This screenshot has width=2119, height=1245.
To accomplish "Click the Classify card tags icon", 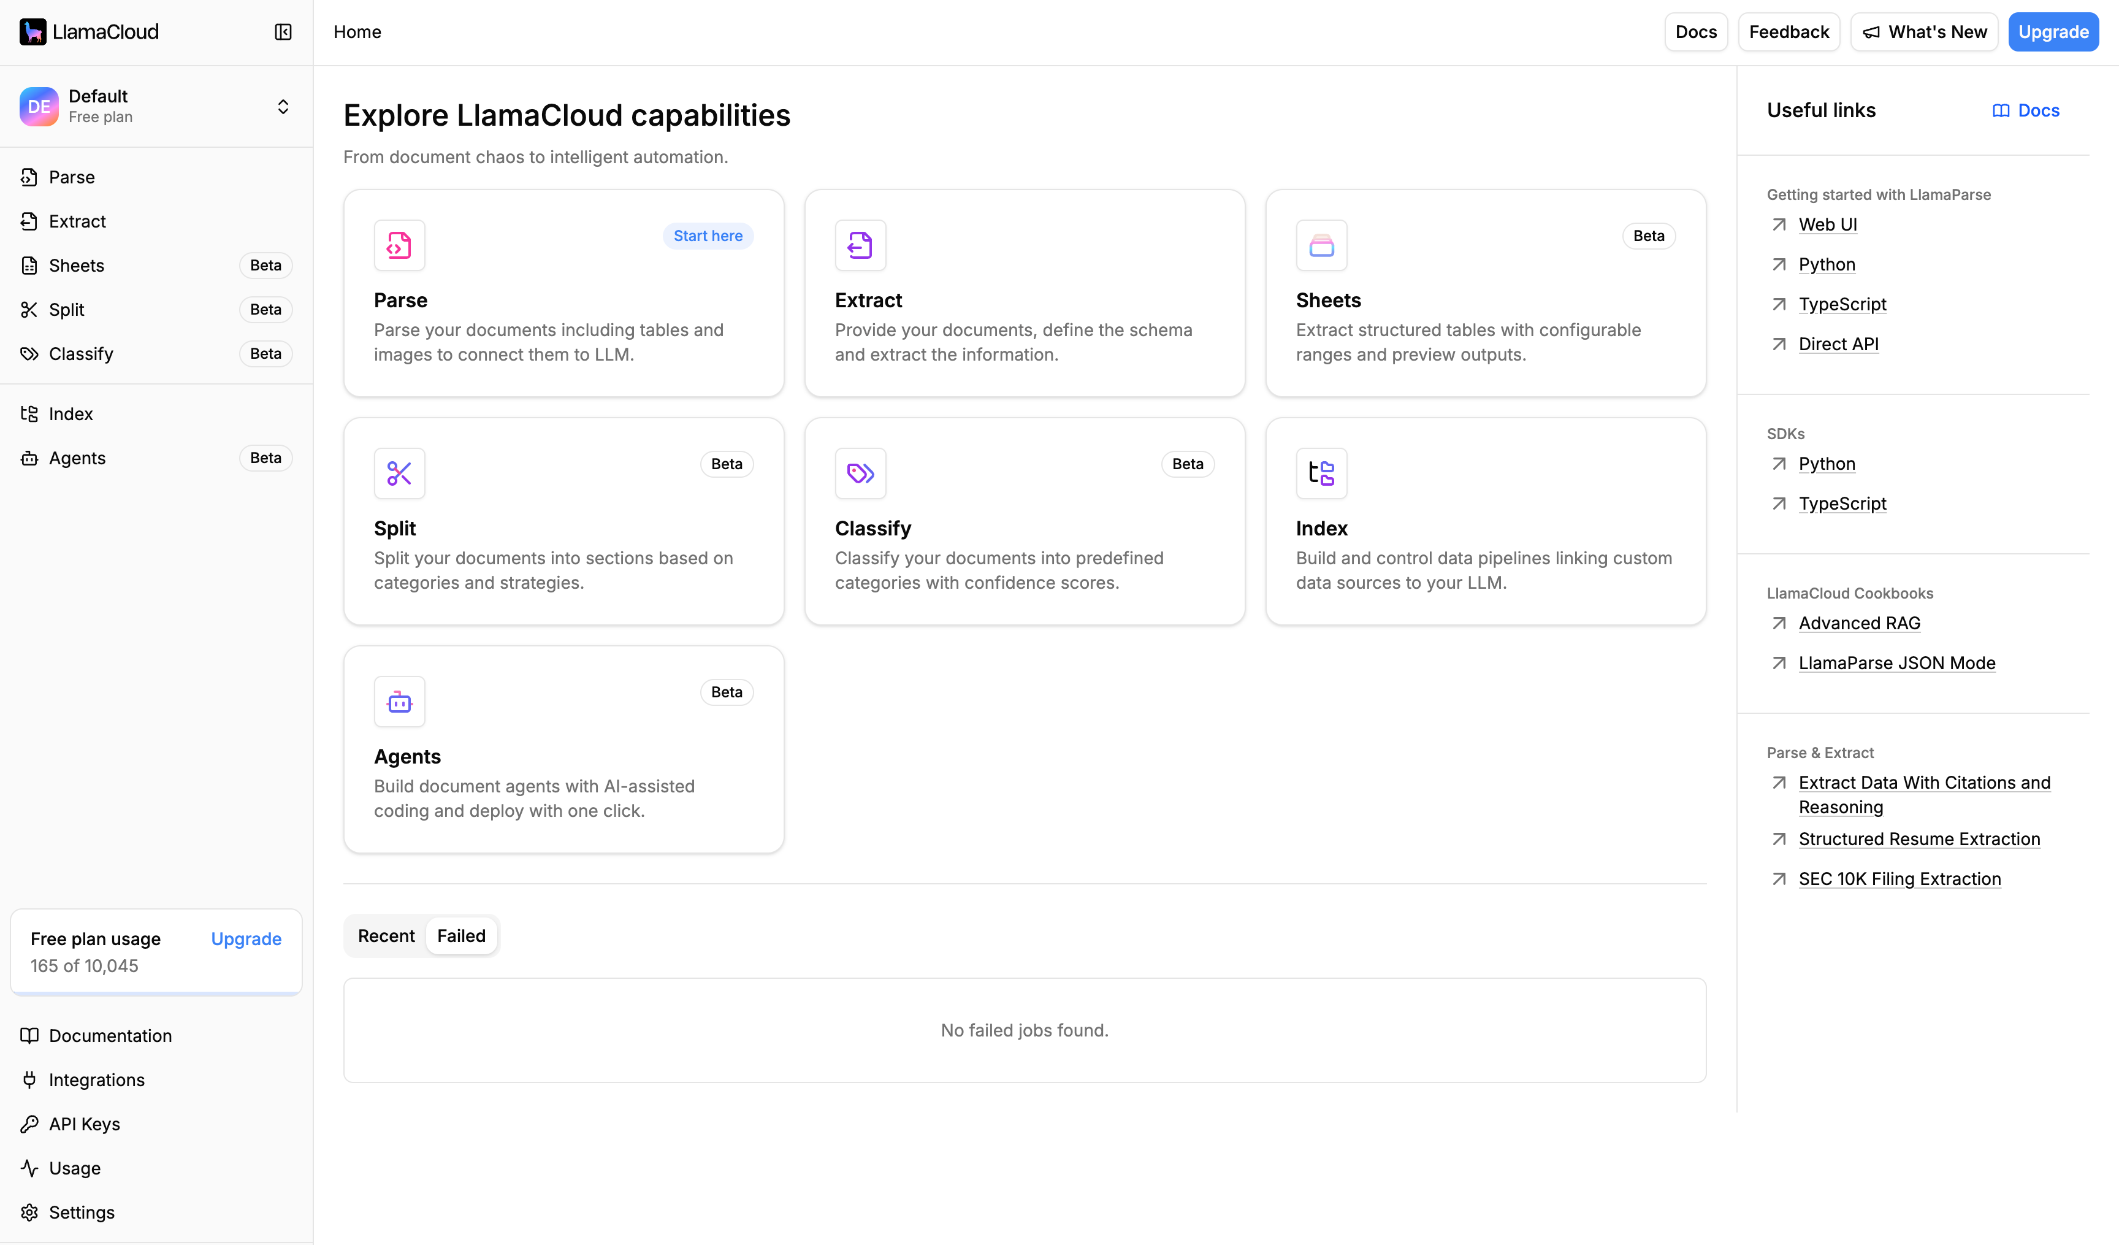I will tap(860, 473).
